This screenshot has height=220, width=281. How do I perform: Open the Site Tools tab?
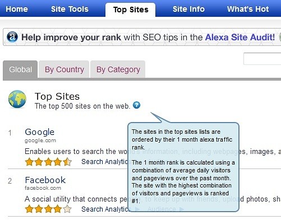(70, 9)
